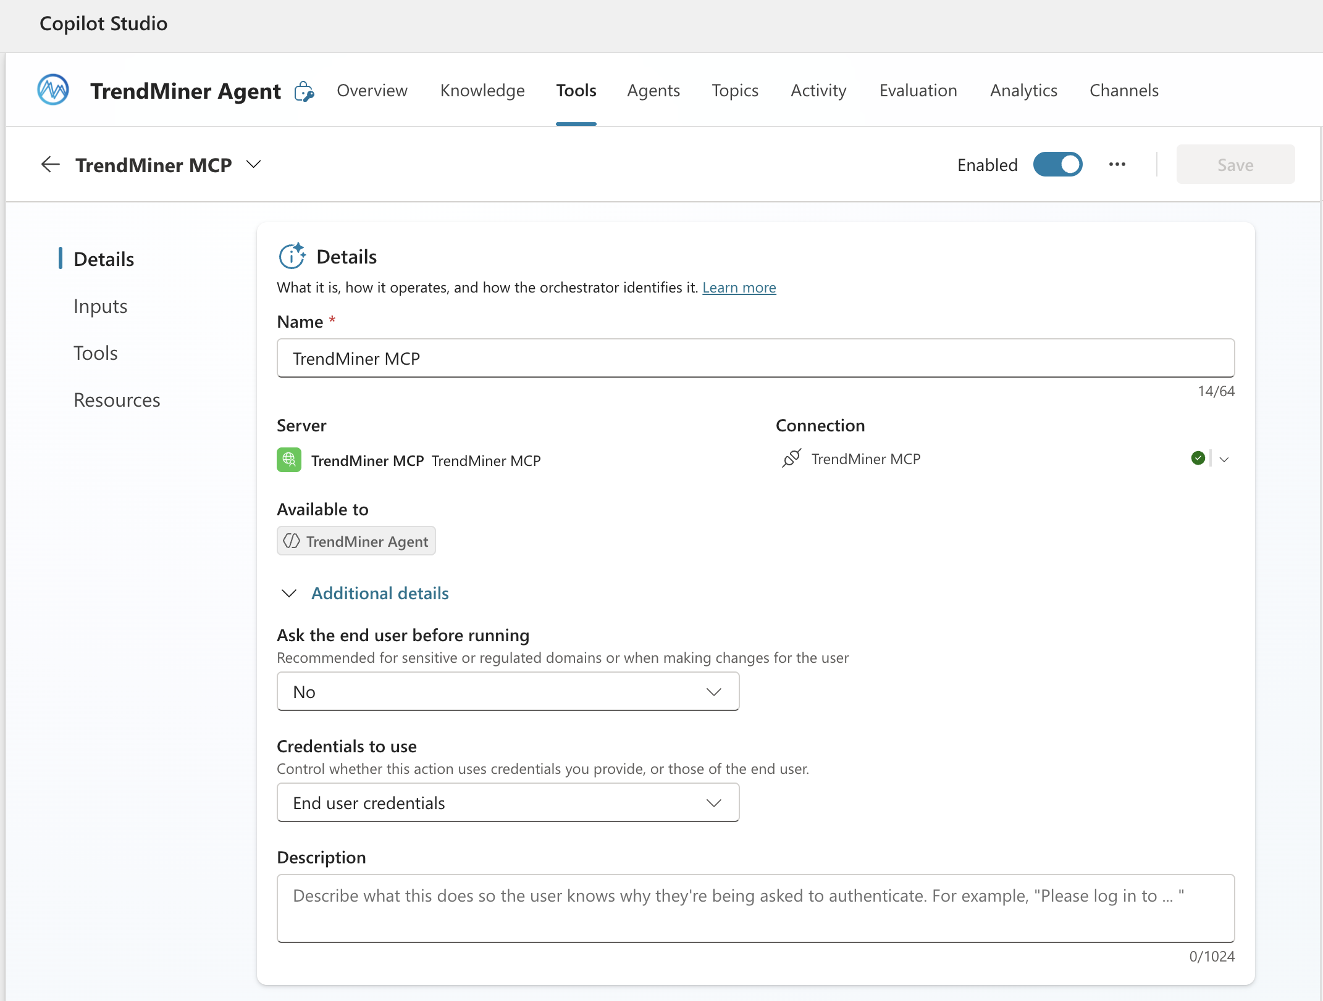Screen dimensions: 1323x1001
Task: Open the three-dots more options menu
Action: click(1117, 165)
